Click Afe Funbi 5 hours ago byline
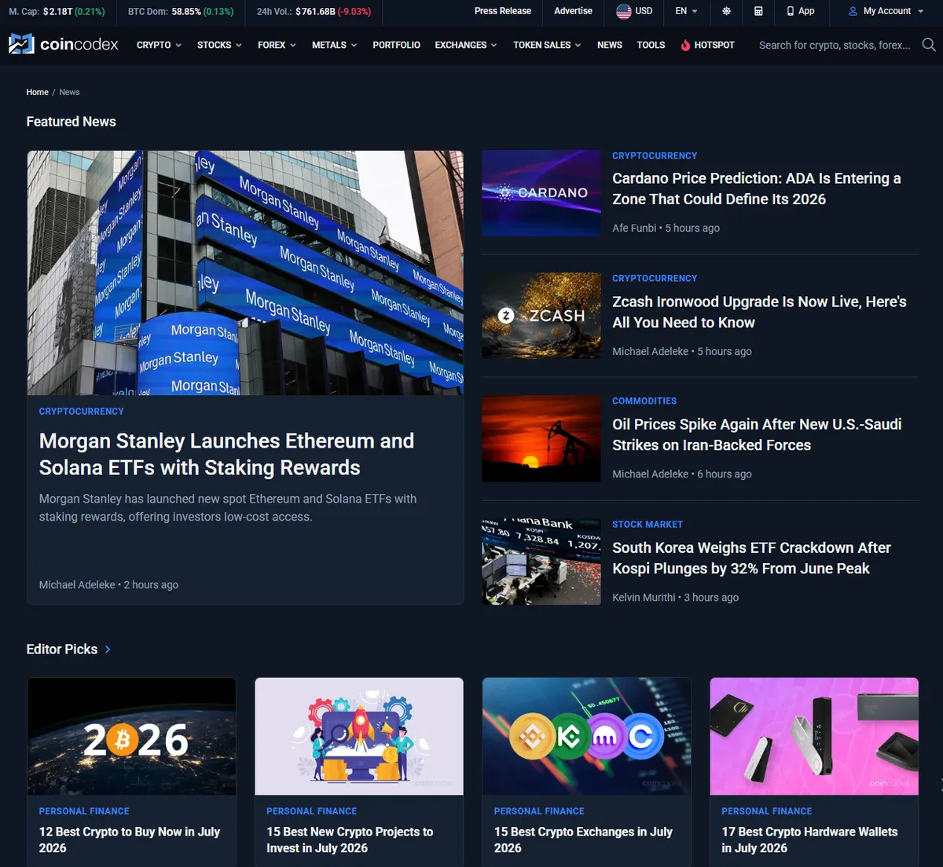943x867 pixels. 666,228
